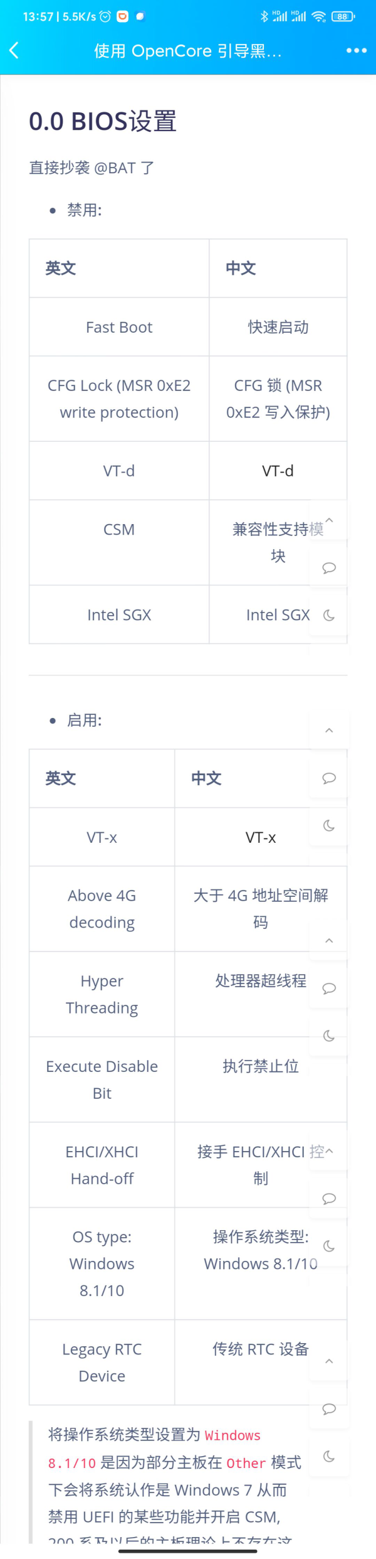Click up chevron next to 启用 bullet
Screen dimensions: 376x1559
point(329,731)
